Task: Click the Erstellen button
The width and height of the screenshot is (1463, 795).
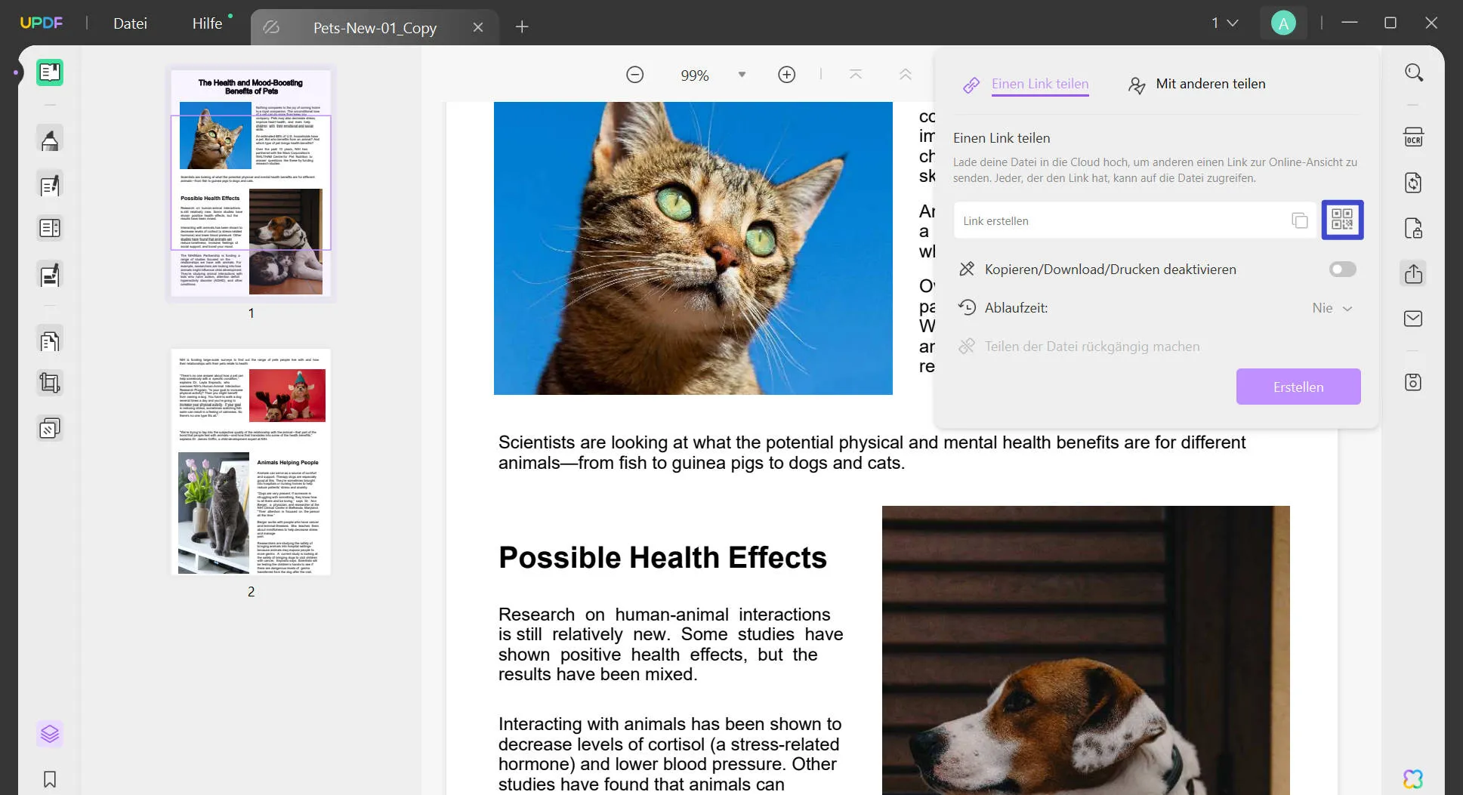Action: (1298, 387)
